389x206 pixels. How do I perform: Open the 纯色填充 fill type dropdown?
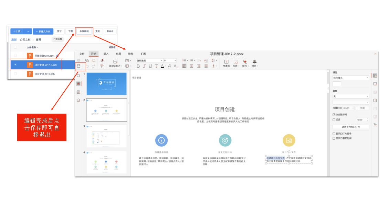pyautogui.click(x=350, y=78)
